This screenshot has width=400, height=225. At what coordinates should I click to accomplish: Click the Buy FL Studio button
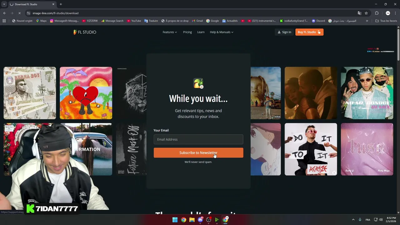pyautogui.click(x=309, y=32)
